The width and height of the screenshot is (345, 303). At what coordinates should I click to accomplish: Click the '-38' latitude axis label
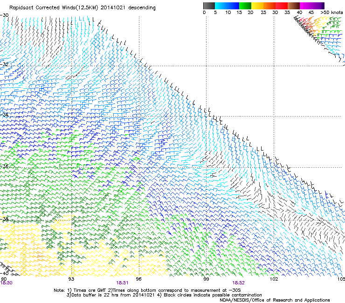coord(4,219)
